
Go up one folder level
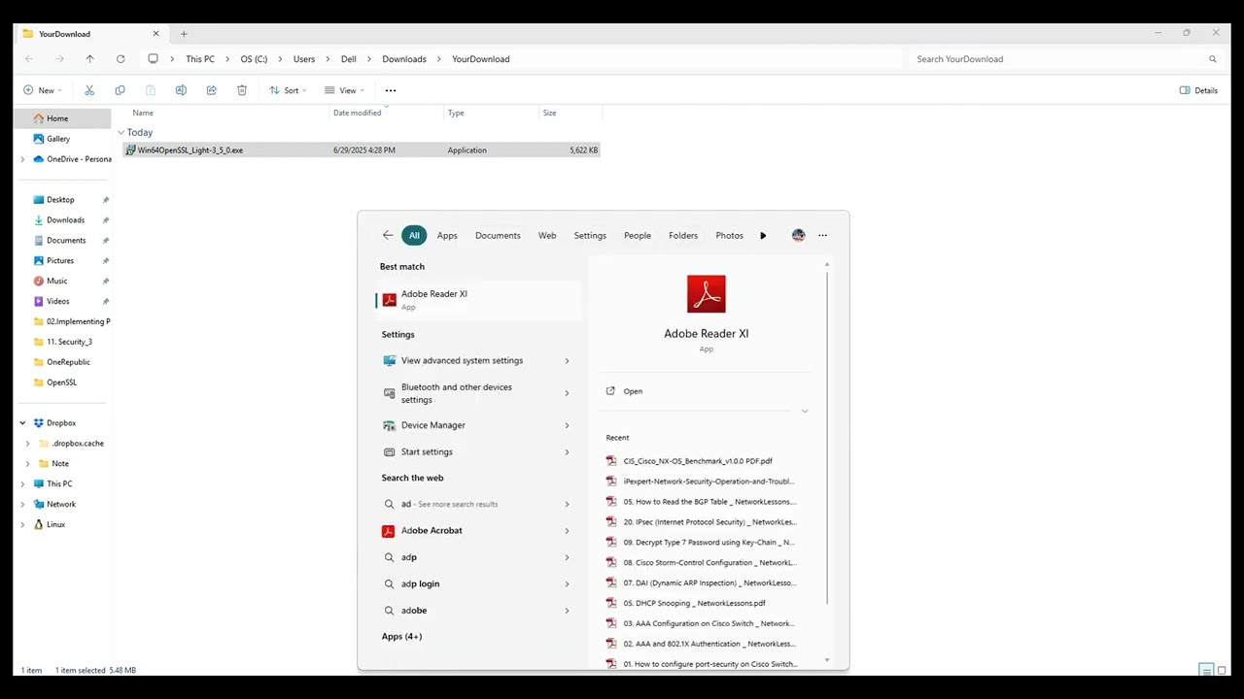[x=89, y=59]
